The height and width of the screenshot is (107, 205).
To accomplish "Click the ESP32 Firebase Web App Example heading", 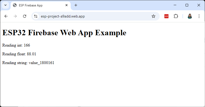I will tap(64, 33).
